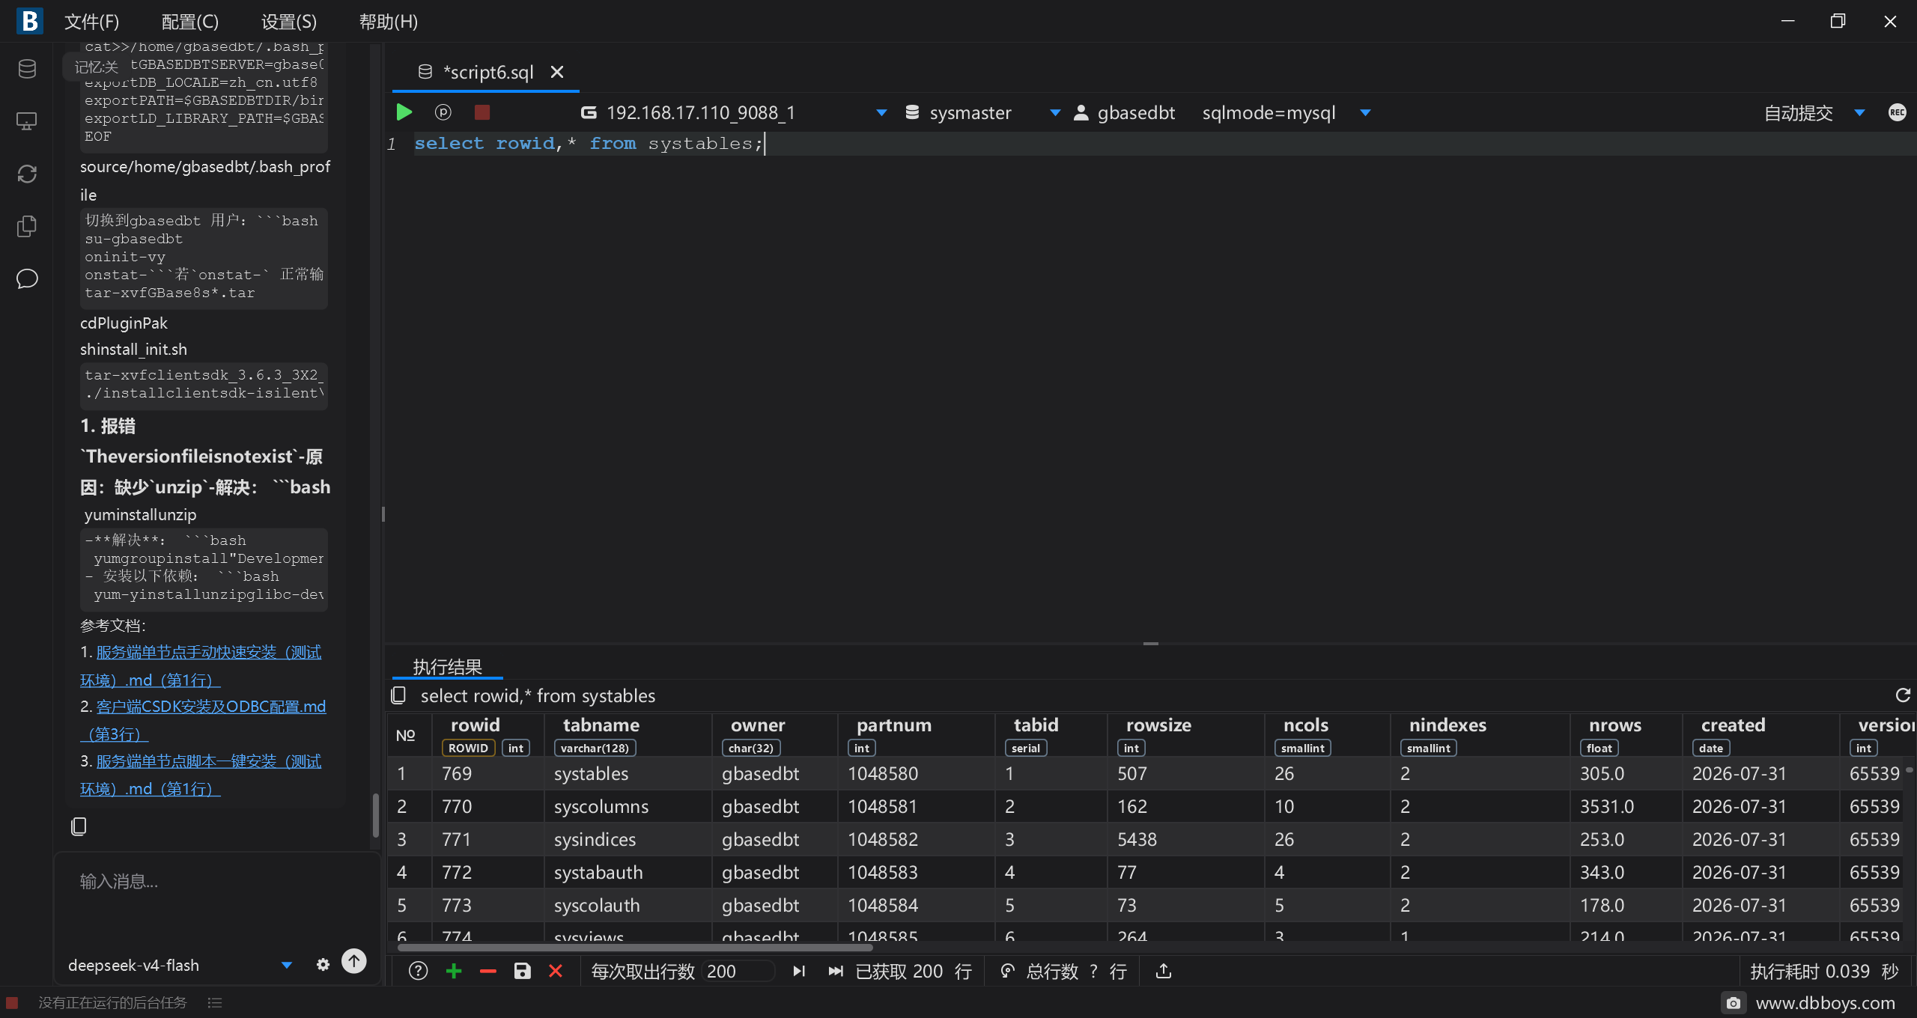Click the 3531.0 nrows cell
1917x1018 pixels.
pyautogui.click(x=1626, y=806)
